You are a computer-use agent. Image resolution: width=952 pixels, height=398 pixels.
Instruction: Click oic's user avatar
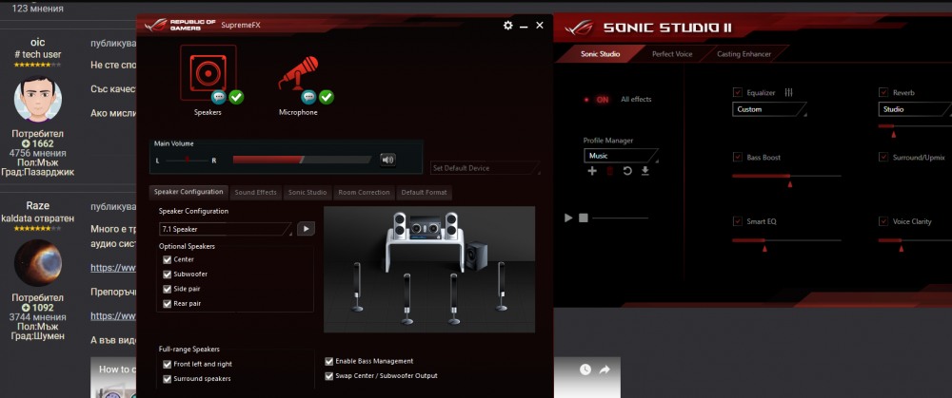(38, 98)
